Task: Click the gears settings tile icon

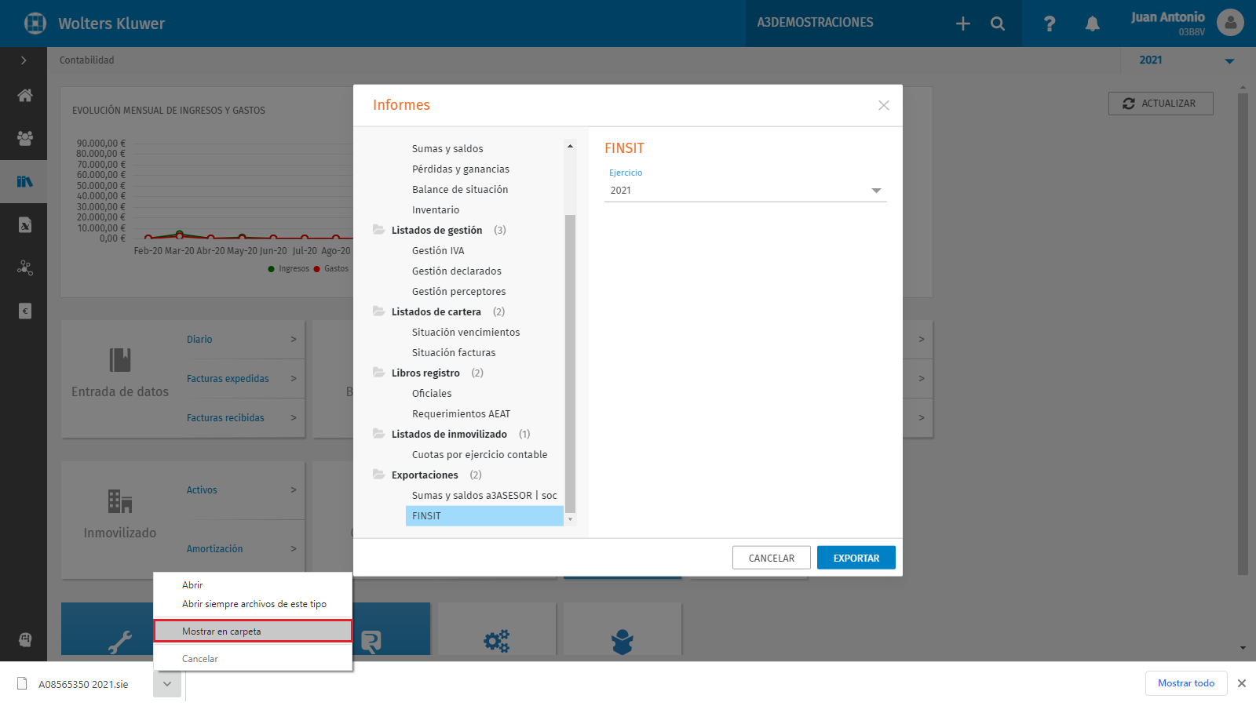Action: (496, 641)
